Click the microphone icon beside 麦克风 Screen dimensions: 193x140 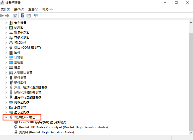click(x=16, y=132)
